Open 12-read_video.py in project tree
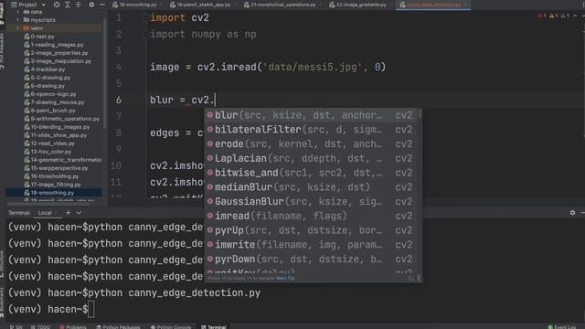The width and height of the screenshot is (585, 329). [49, 143]
